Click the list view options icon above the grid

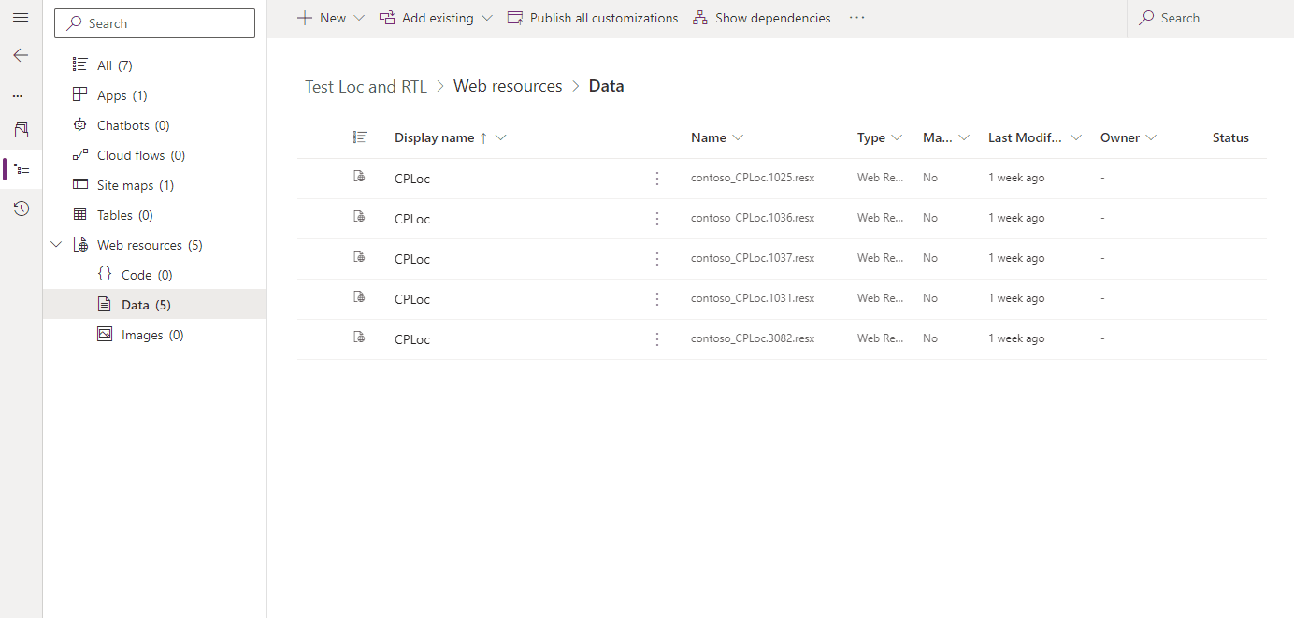[360, 137]
